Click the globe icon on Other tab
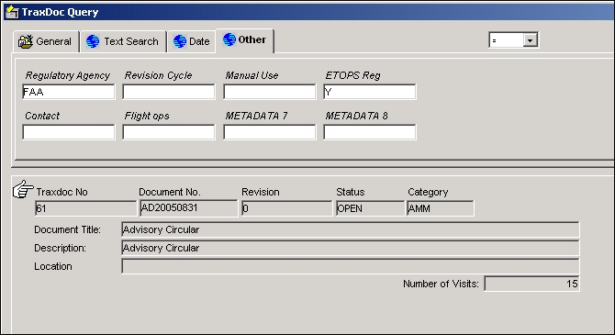Screen dimensions: 615x335 pos(229,39)
